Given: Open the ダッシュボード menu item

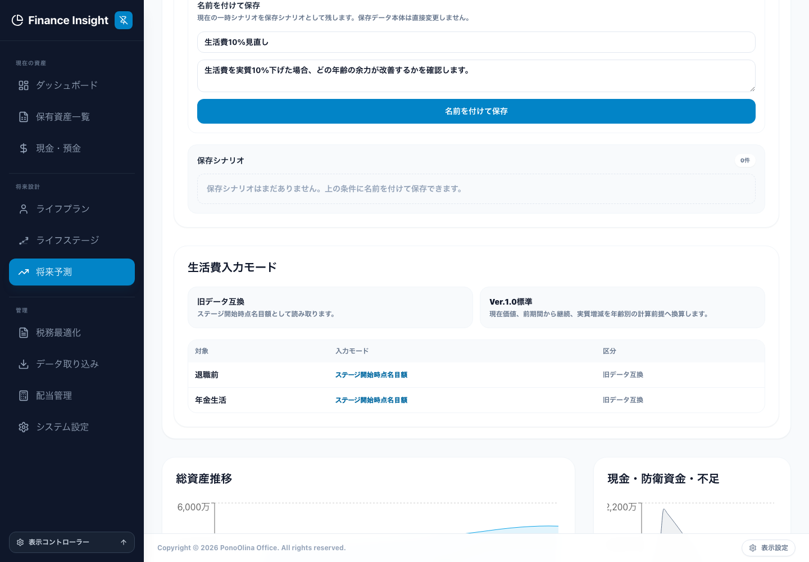Looking at the screenshot, I should tap(72, 85).
